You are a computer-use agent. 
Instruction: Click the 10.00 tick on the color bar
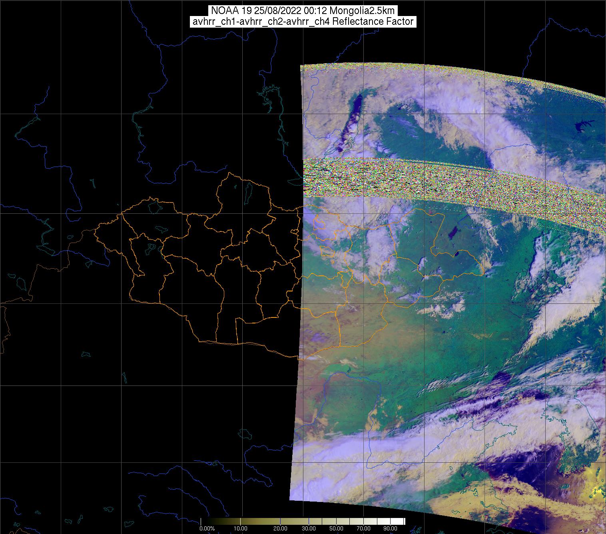pos(241,528)
